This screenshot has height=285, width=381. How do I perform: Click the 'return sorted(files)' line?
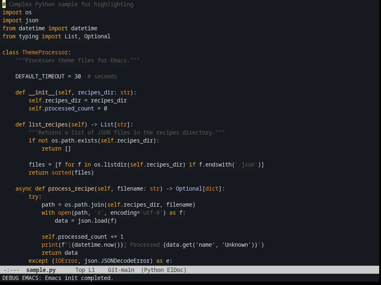[x=61, y=172]
